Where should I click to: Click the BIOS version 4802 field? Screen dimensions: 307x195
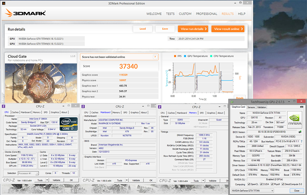(127, 148)
